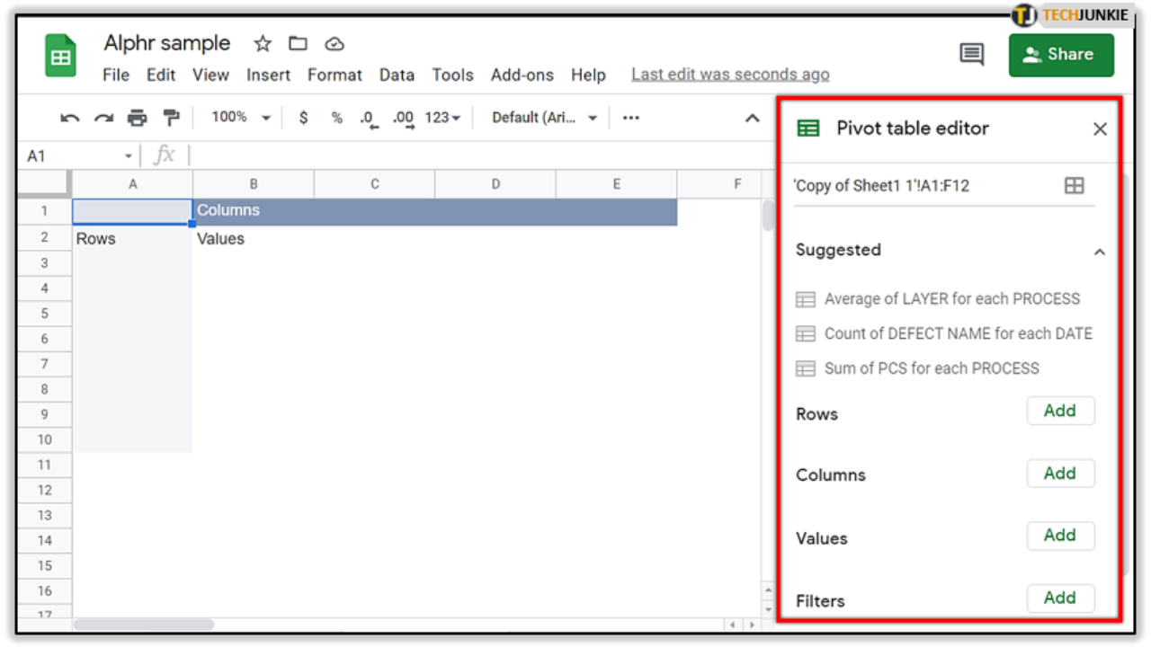The height and width of the screenshot is (647, 1151).
Task: Open the print dialog
Action: [x=137, y=118]
